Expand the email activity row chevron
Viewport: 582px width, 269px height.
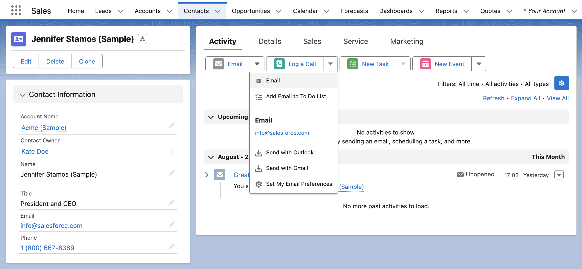[207, 175]
